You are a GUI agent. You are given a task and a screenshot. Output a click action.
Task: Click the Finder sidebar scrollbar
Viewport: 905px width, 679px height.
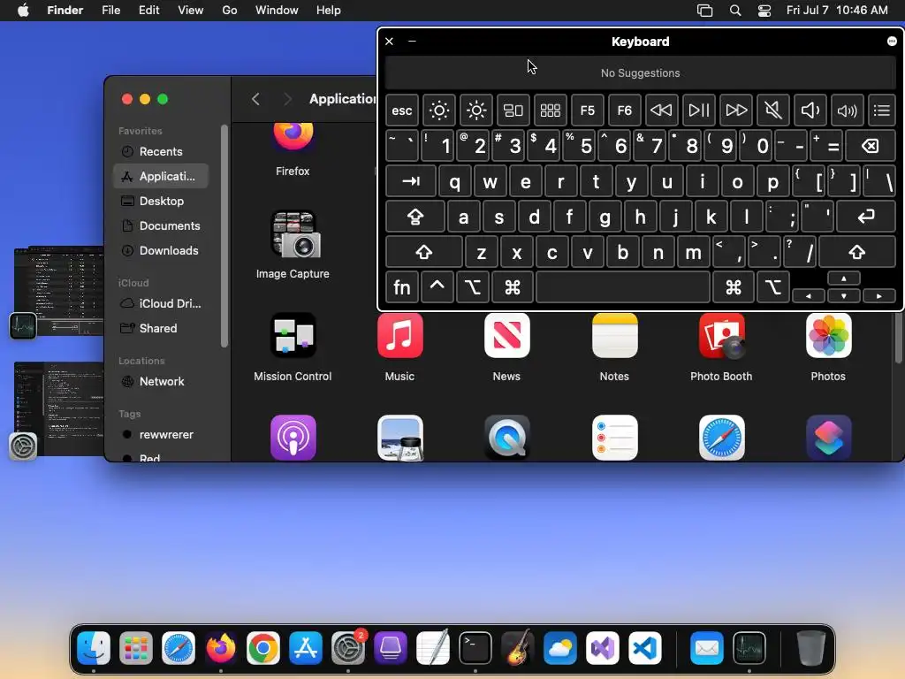coord(224,235)
